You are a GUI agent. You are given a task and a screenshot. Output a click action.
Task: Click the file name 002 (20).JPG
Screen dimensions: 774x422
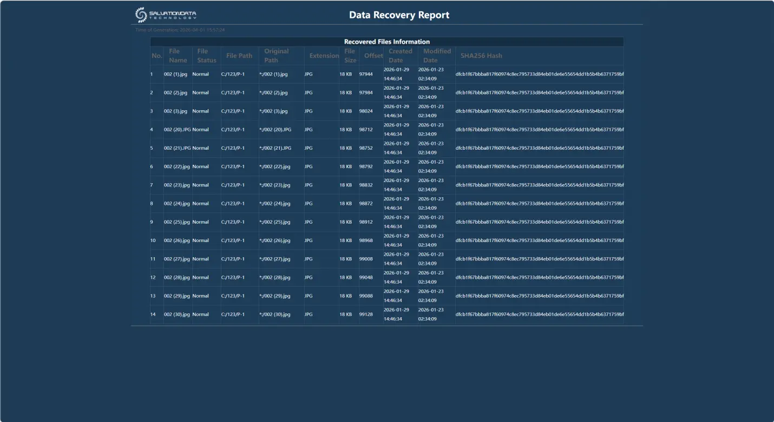[177, 130]
